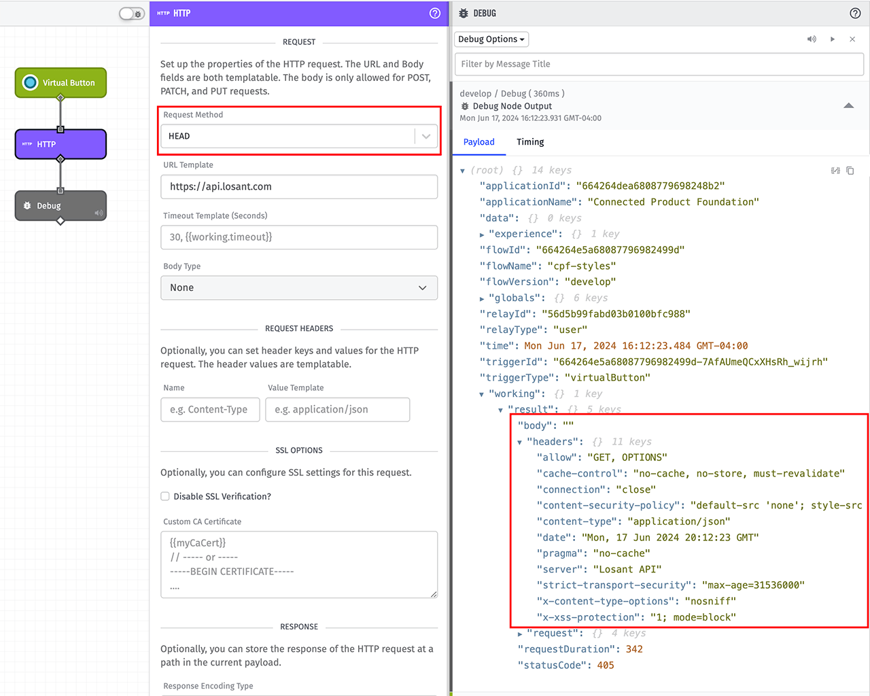
Task: Select the Virtual Button trigger node
Action: (60, 82)
